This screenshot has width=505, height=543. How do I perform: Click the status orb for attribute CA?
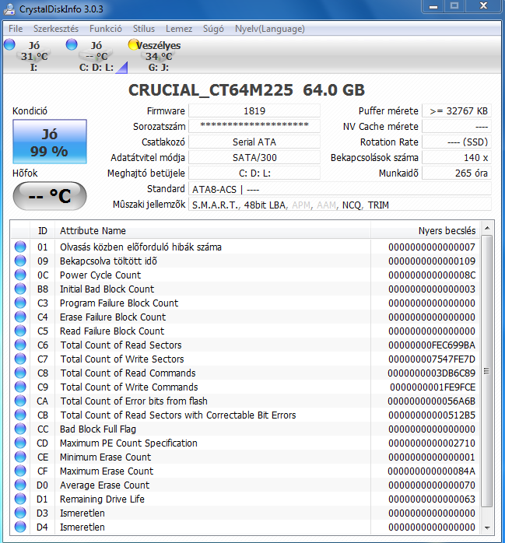pos(20,401)
